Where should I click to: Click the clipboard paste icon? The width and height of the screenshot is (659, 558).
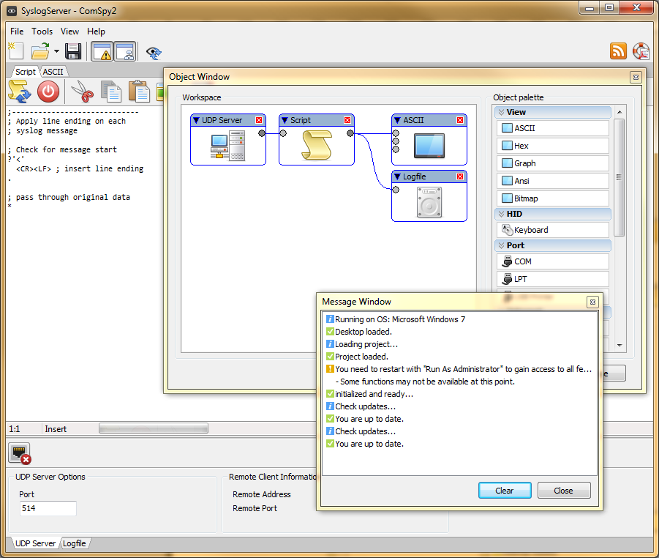pyautogui.click(x=139, y=92)
